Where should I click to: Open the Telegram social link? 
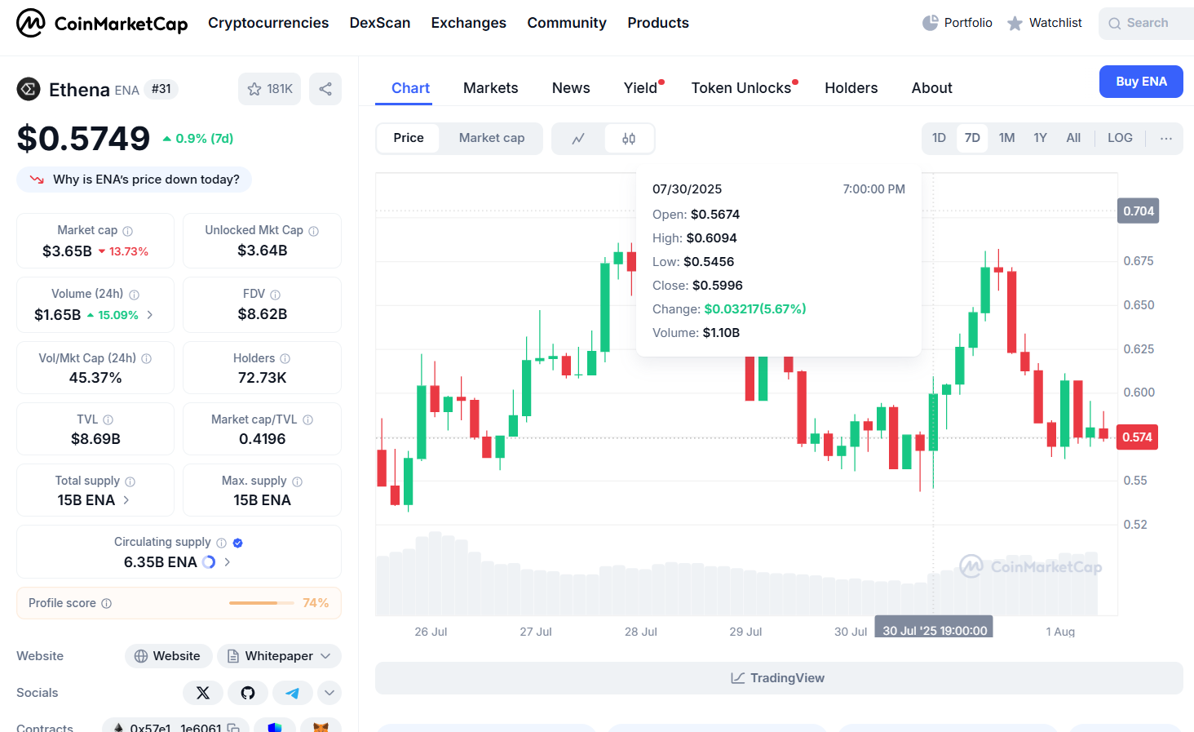point(292,693)
